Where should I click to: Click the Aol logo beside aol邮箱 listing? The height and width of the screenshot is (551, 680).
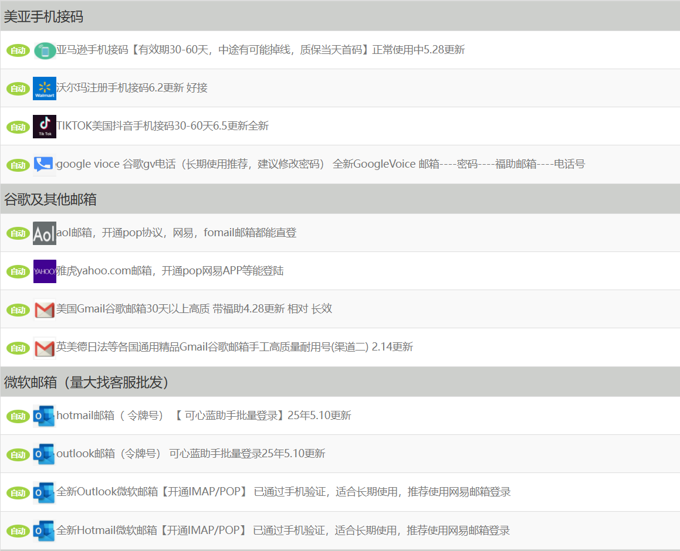click(x=45, y=233)
